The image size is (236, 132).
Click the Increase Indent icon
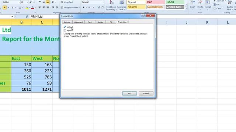coord(57,7)
